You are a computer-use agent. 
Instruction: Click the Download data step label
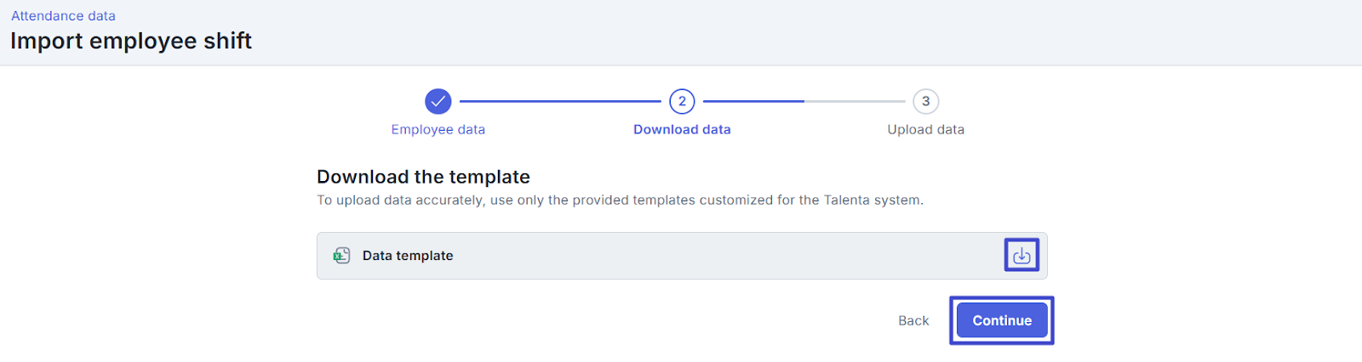[x=682, y=129]
